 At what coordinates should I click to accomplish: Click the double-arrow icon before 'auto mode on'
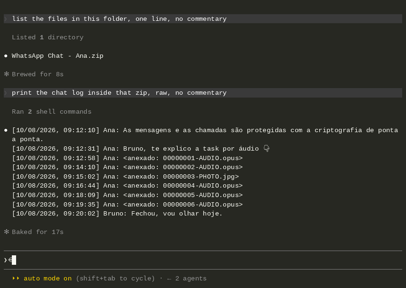(16, 279)
